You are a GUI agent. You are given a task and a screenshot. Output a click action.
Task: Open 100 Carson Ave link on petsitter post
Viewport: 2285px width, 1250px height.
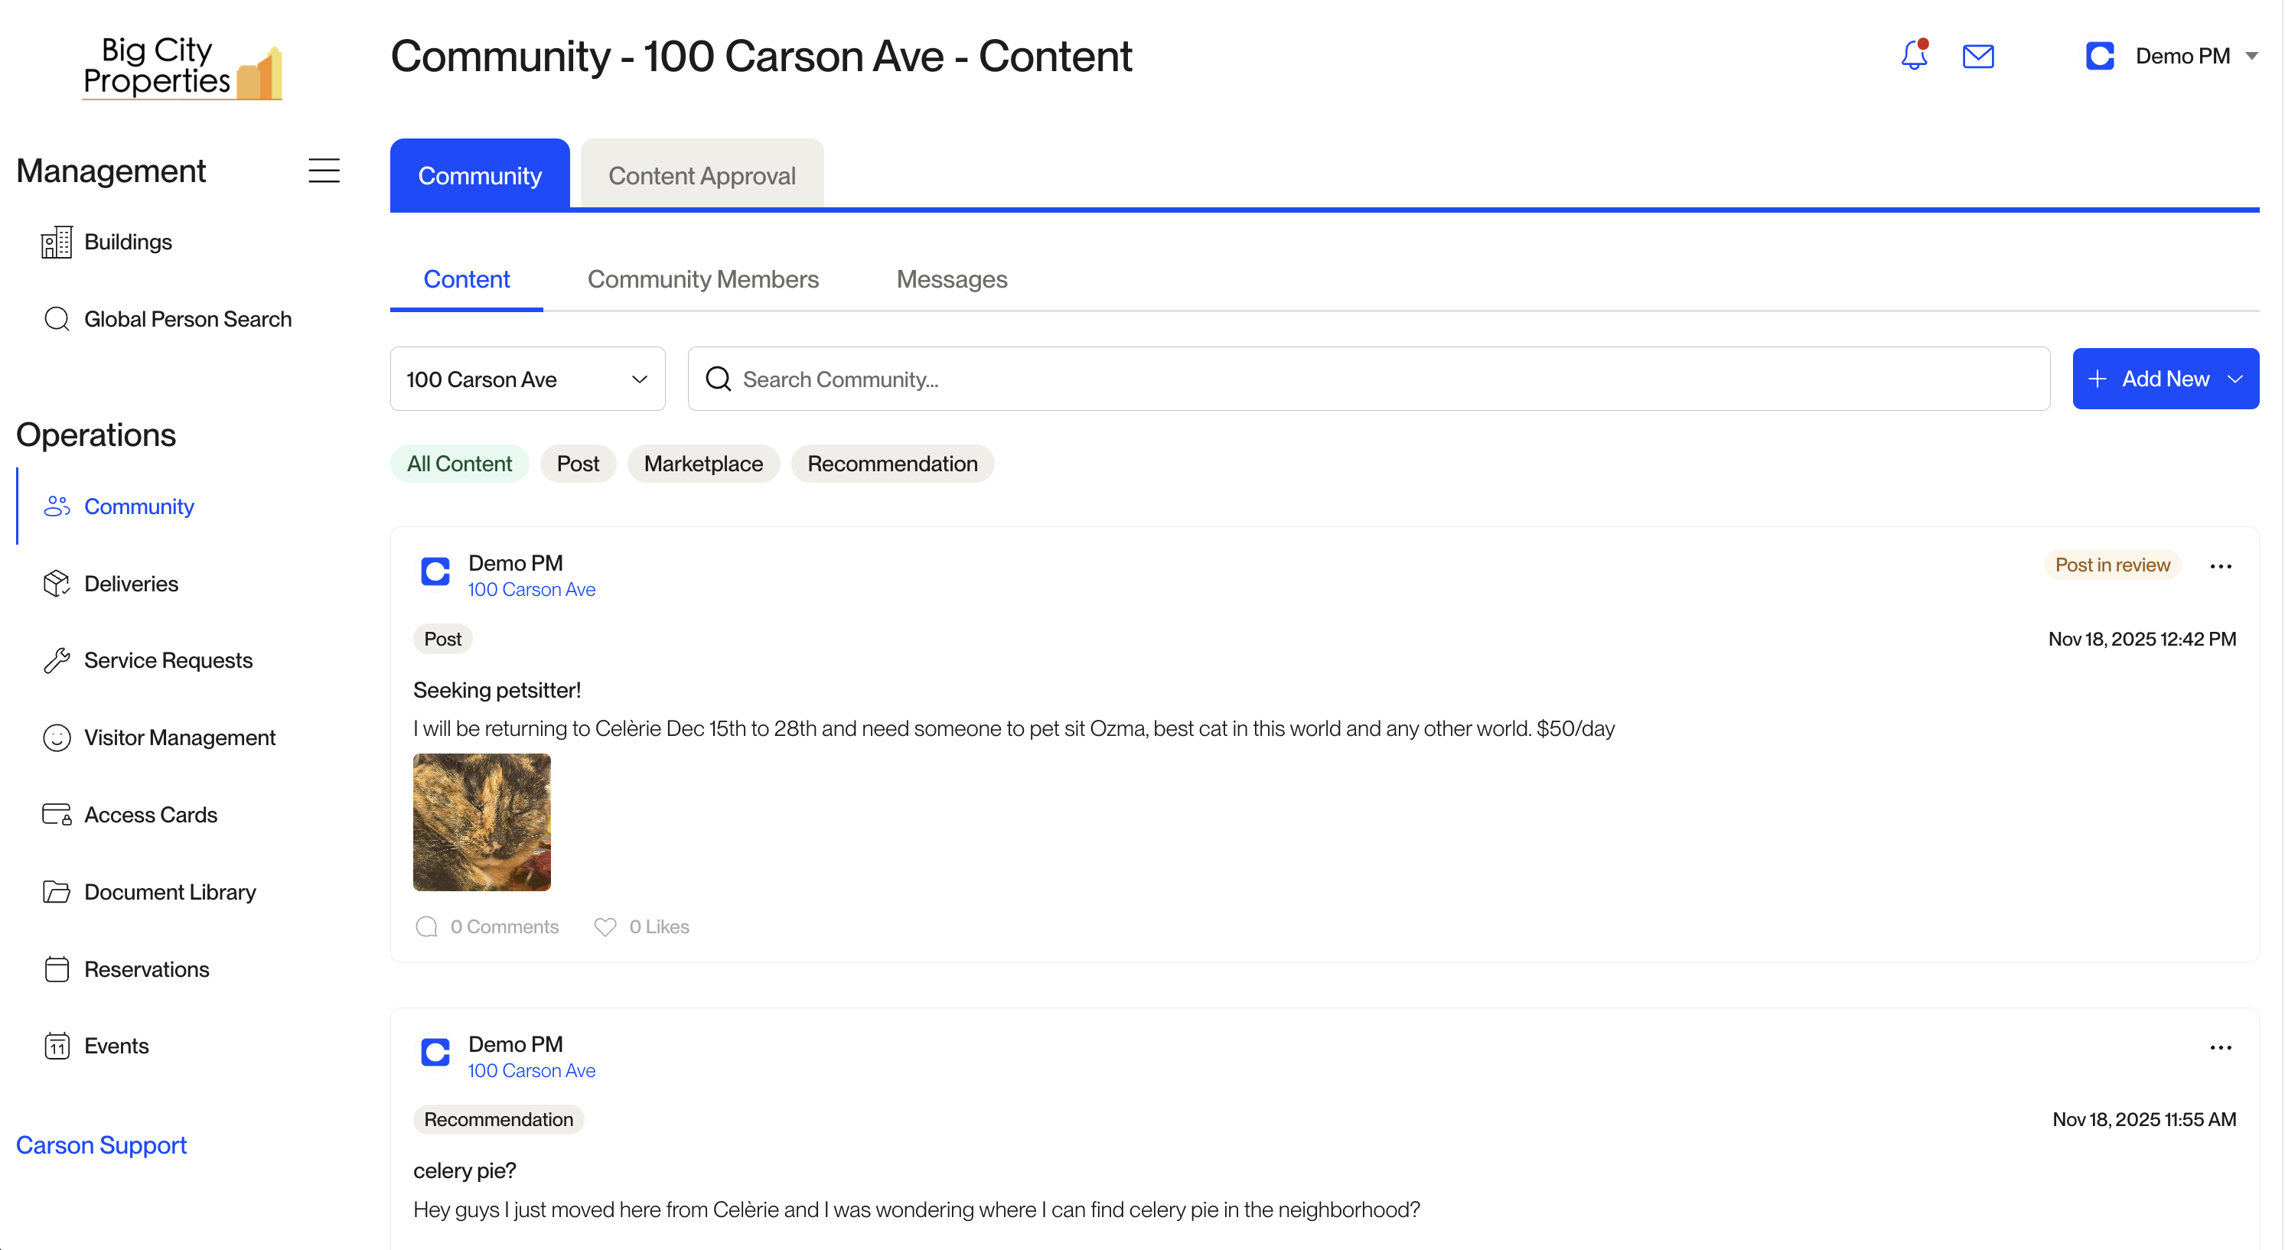(x=531, y=591)
